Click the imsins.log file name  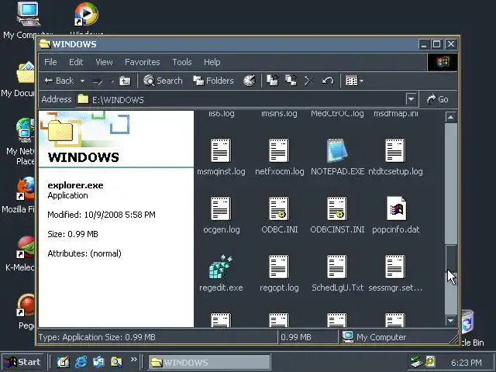point(279,114)
